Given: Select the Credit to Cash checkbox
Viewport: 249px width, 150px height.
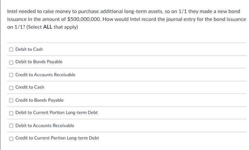Looking at the screenshot, I should [11, 87].
